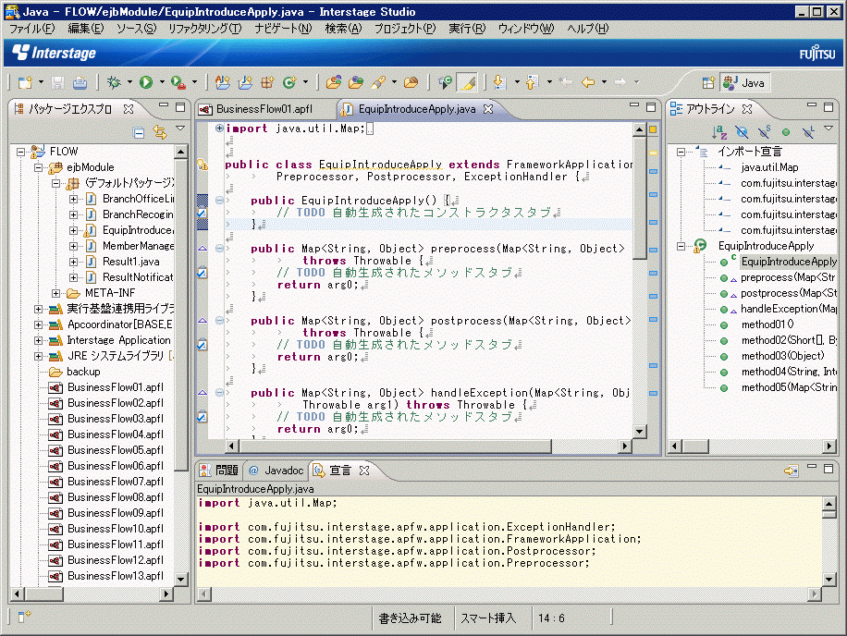Expand the JRE システムライブラリ node

pos(38,356)
